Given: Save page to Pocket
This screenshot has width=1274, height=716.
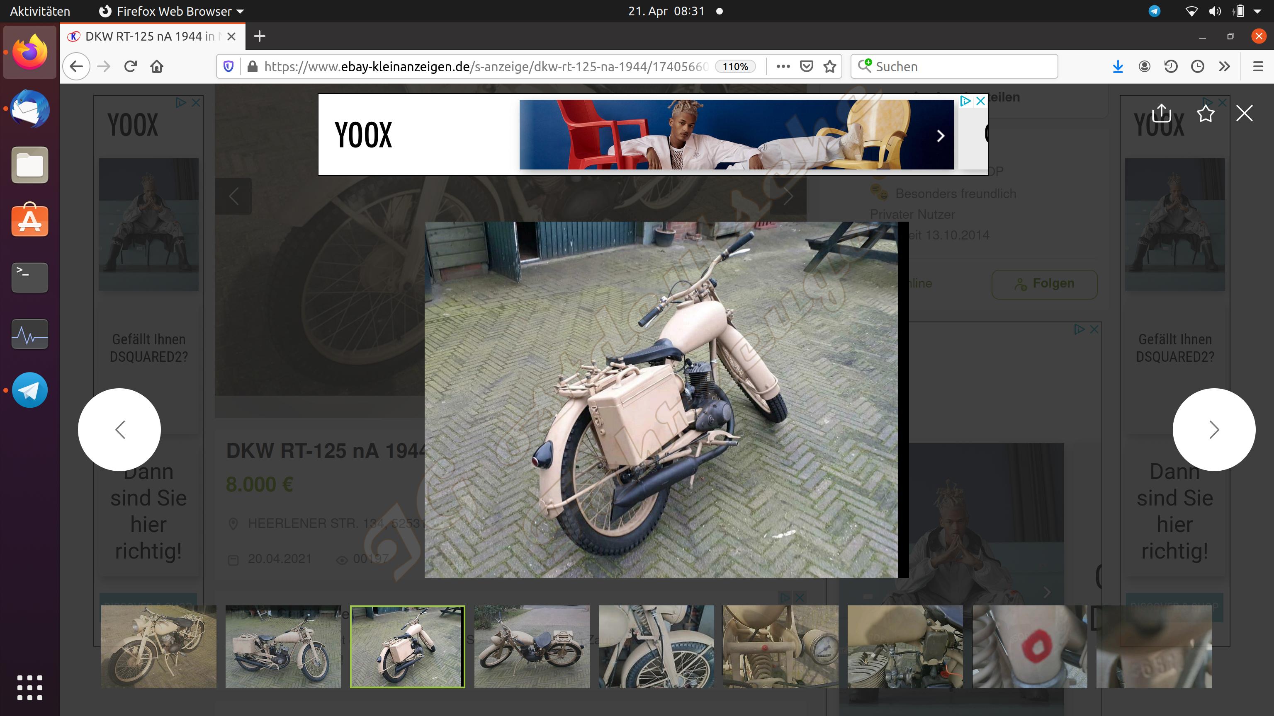Looking at the screenshot, I should click(807, 66).
